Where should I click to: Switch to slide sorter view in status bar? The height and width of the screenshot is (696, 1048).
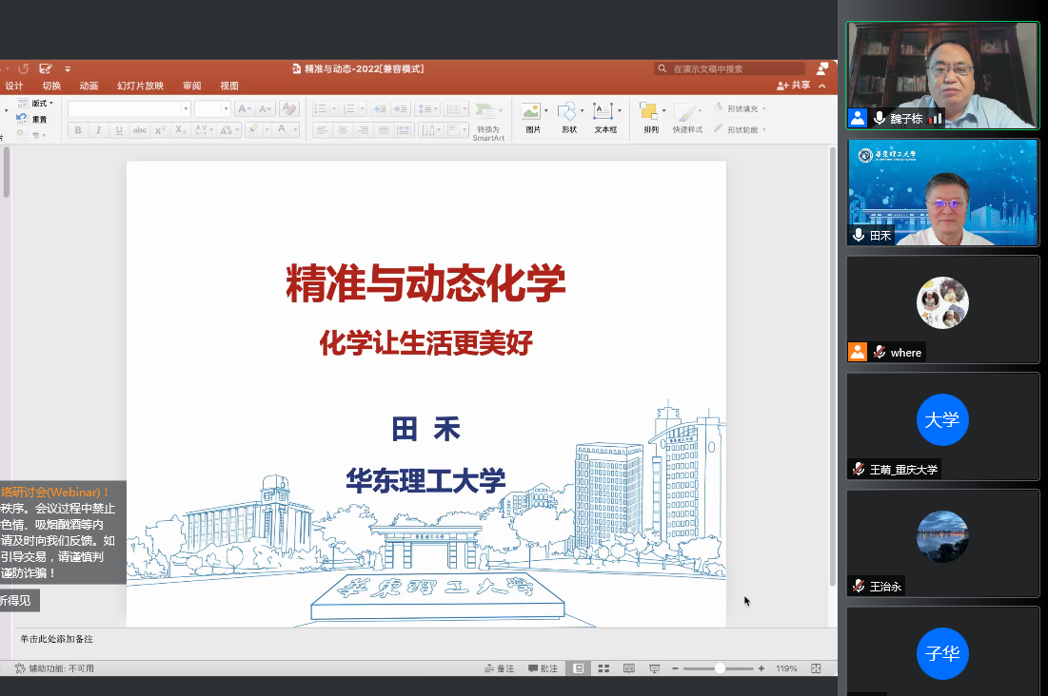[x=603, y=668]
